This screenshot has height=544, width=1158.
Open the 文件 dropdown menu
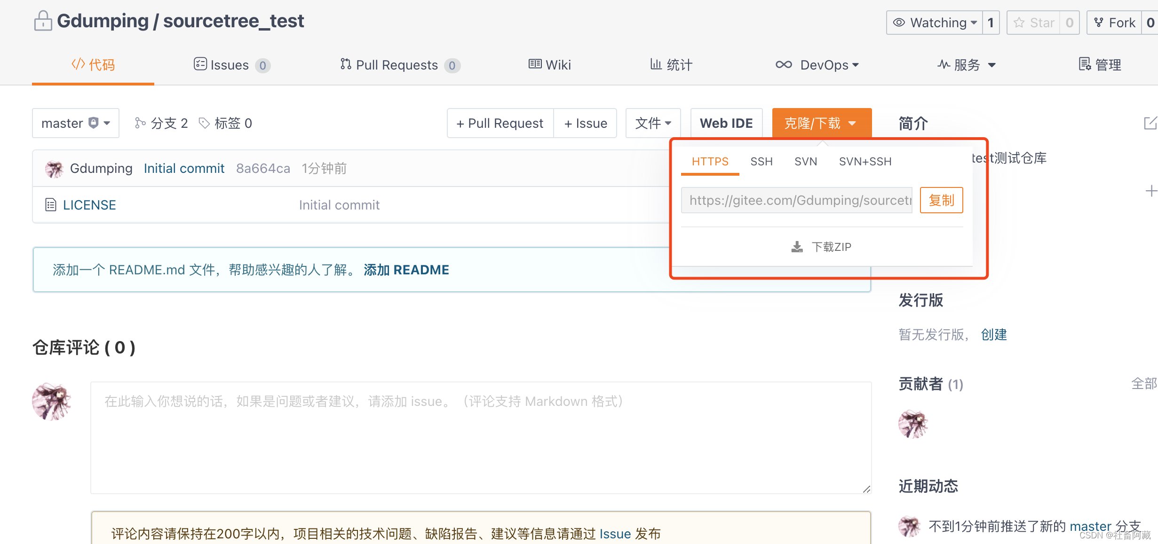pos(653,123)
